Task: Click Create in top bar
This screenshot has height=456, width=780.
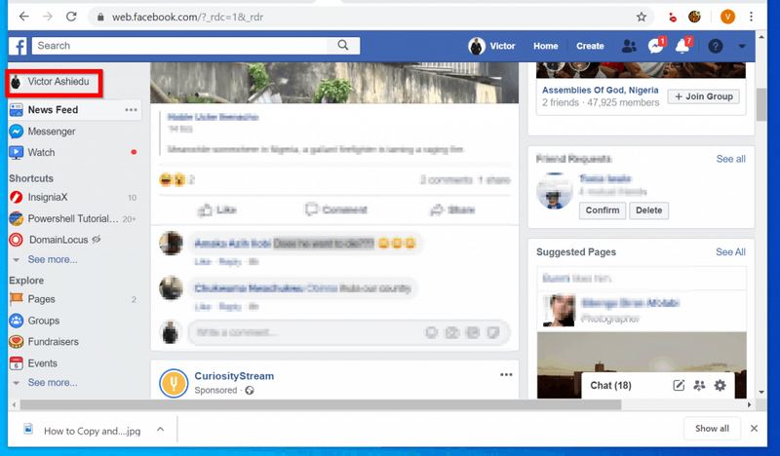Action: (590, 46)
